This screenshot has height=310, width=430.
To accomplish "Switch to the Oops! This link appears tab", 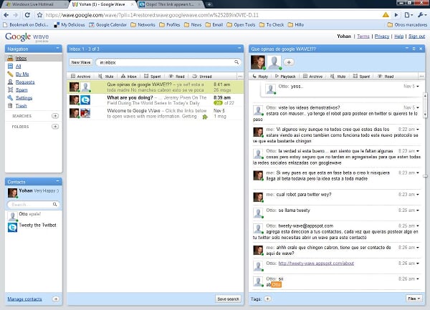I will coord(169,4).
